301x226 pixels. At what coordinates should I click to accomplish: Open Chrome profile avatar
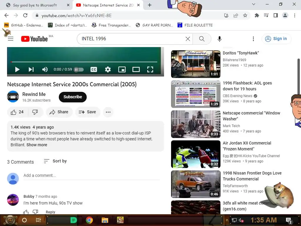[x=285, y=15]
